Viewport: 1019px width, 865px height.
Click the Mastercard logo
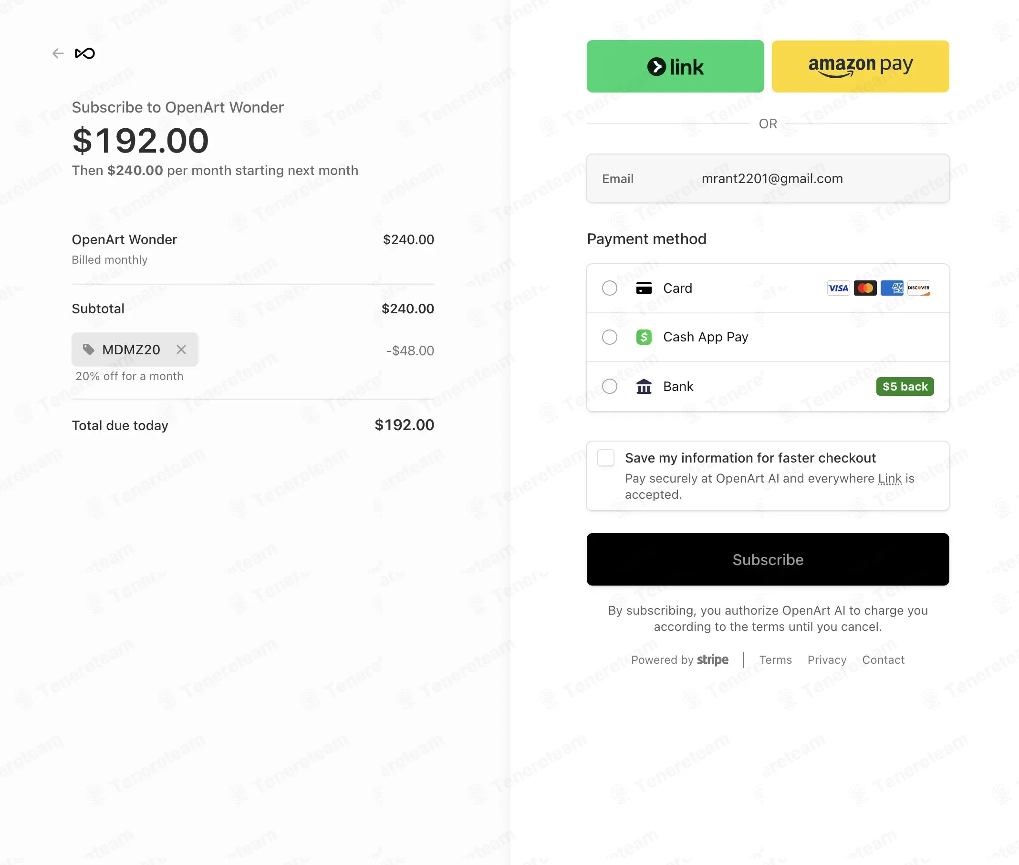click(865, 288)
